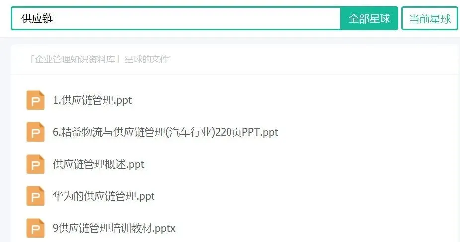
Task: Click the 星球的文件 section heading text
Action: [x=147, y=60]
